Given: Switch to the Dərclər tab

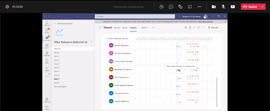Looking at the screenshot, I should click(117, 28).
